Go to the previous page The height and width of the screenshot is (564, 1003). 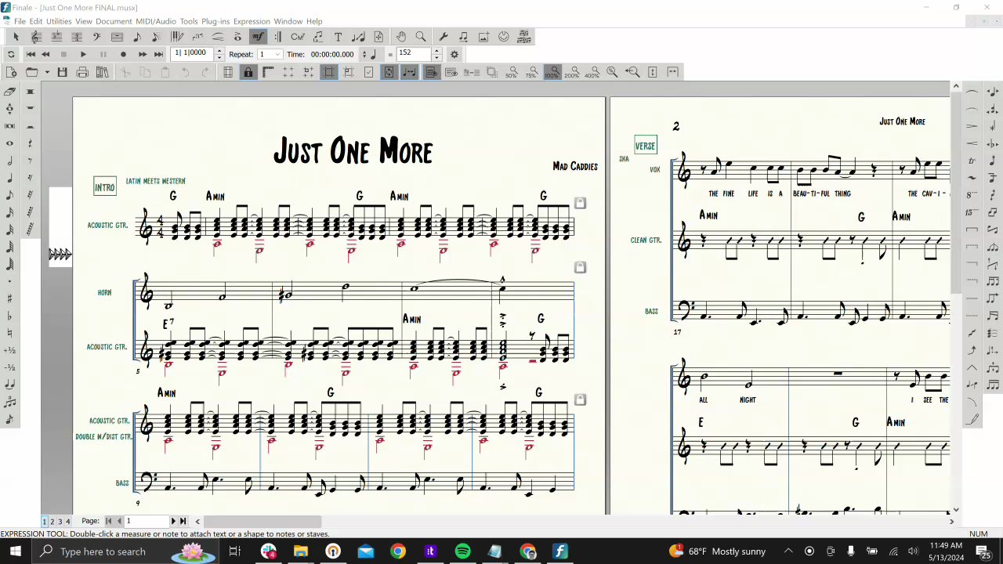coord(119,521)
